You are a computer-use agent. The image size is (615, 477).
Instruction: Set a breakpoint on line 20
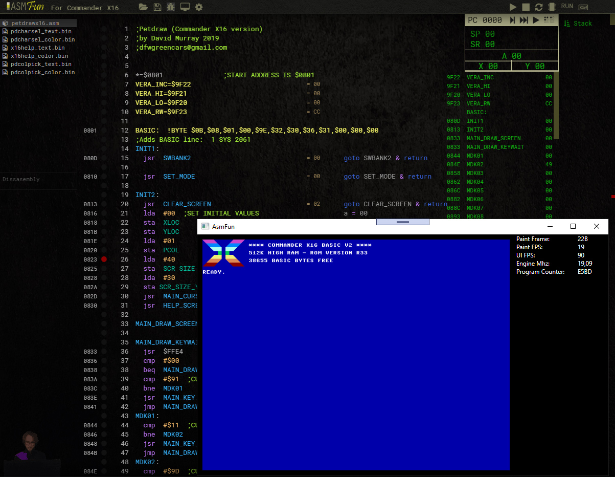pos(104,204)
